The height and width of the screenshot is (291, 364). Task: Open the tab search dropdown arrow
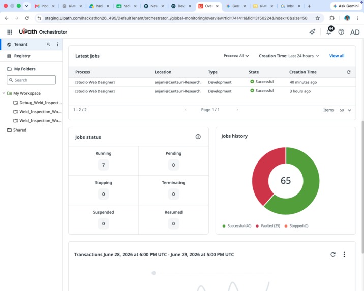pyautogui.click(x=27, y=6)
